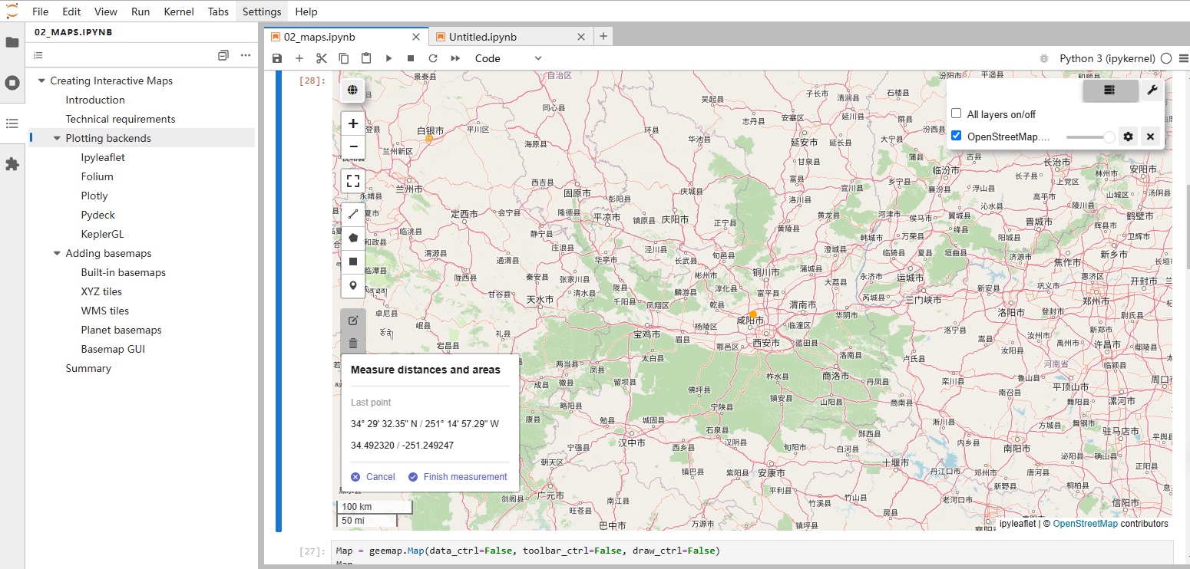The image size is (1190, 569).
Task: Open the View menu
Action: [x=106, y=12]
